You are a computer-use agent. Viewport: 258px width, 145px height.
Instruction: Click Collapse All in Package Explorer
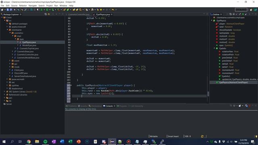pyautogui.click(x=46, y=14)
